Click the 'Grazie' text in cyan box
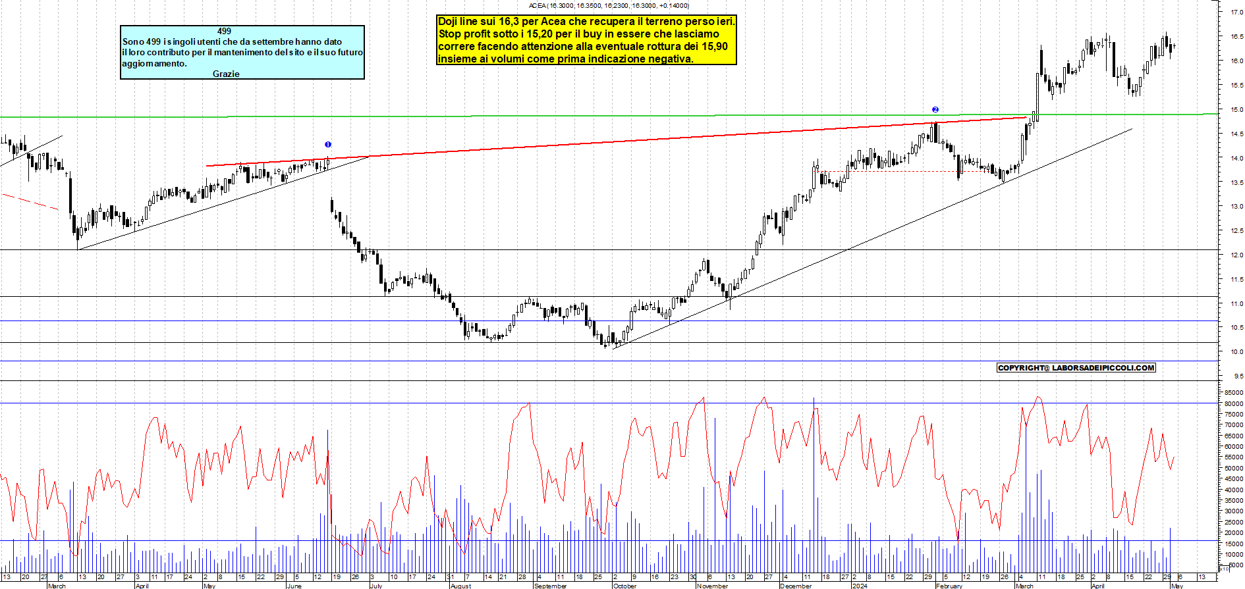 tap(226, 74)
